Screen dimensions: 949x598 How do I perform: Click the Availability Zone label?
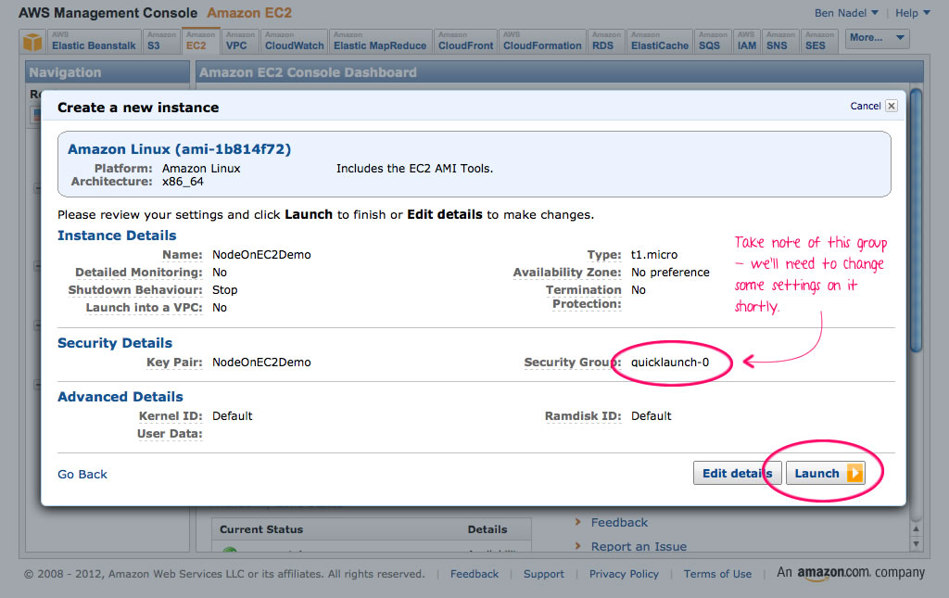point(567,273)
